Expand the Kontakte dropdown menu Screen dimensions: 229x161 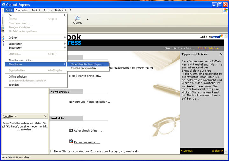15,117
